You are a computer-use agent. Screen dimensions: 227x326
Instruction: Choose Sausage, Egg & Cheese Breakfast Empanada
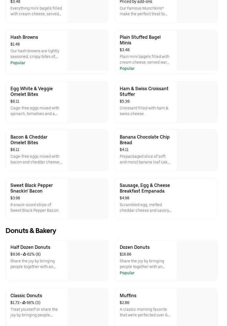point(145,188)
